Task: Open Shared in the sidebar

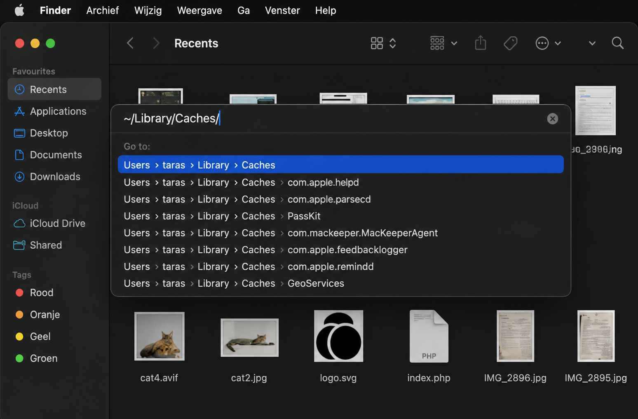Action: click(x=54, y=245)
